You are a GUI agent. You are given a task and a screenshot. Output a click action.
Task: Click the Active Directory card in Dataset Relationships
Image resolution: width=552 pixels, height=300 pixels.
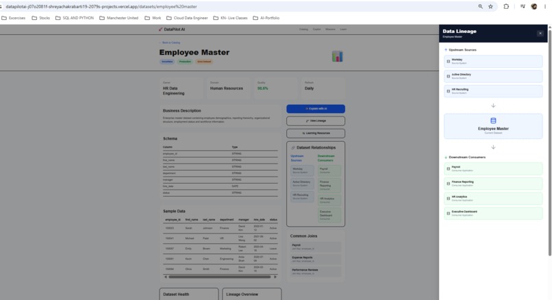302,184
